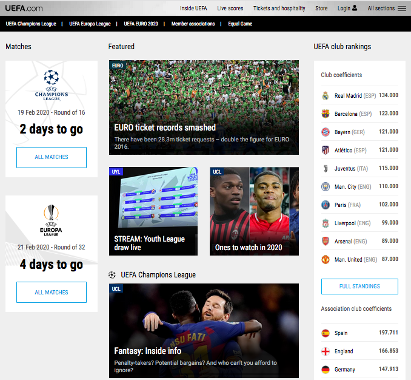This screenshot has width=411, height=380.
Task: Select Equal Game in black bar
Action: click(x=240, y=24)
